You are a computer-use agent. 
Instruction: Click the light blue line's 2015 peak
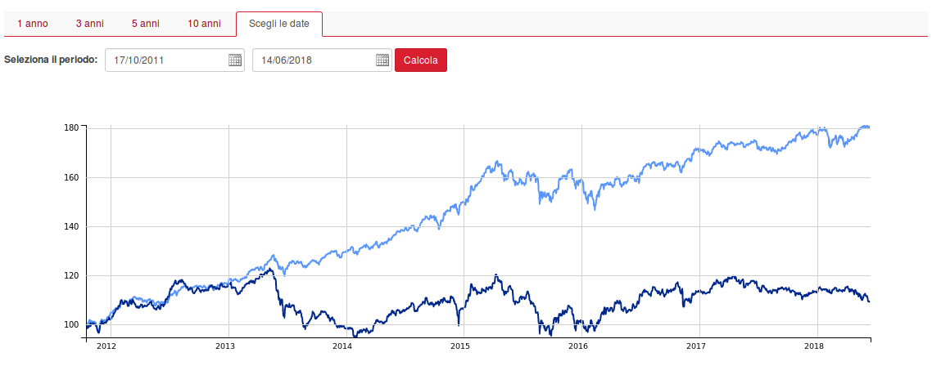pos(497,162)
